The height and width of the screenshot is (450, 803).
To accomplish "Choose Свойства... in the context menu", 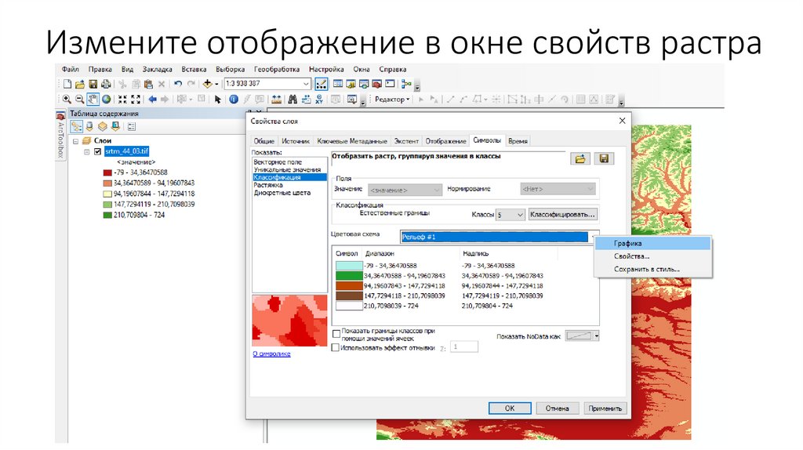I will (x=631, y=256).
